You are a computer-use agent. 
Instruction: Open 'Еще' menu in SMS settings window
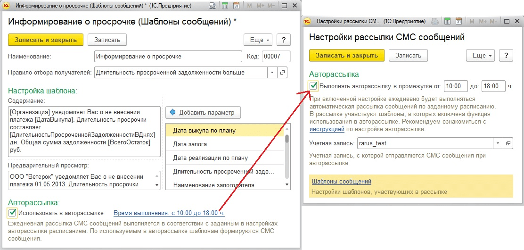[x=481, y=56]
